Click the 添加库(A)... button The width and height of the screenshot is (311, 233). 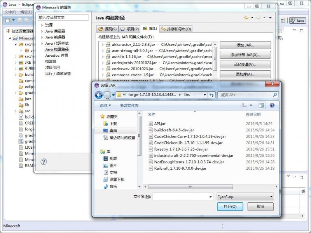pyautogui.click(x=245, y=74)
